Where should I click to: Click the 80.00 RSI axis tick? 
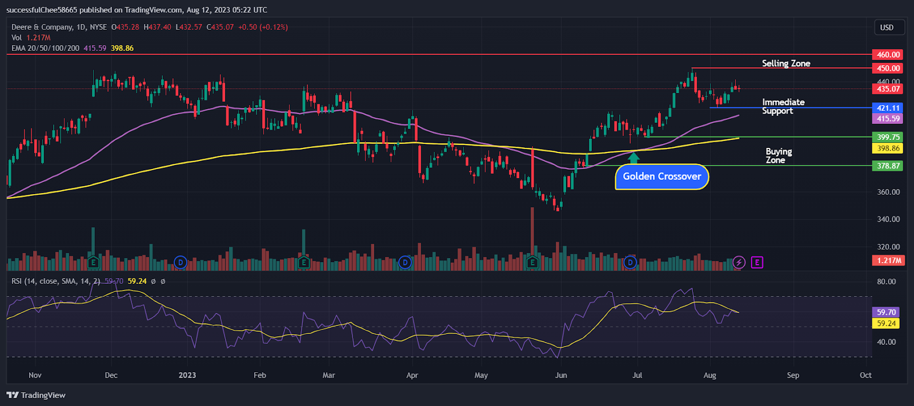tap(887, 282)
